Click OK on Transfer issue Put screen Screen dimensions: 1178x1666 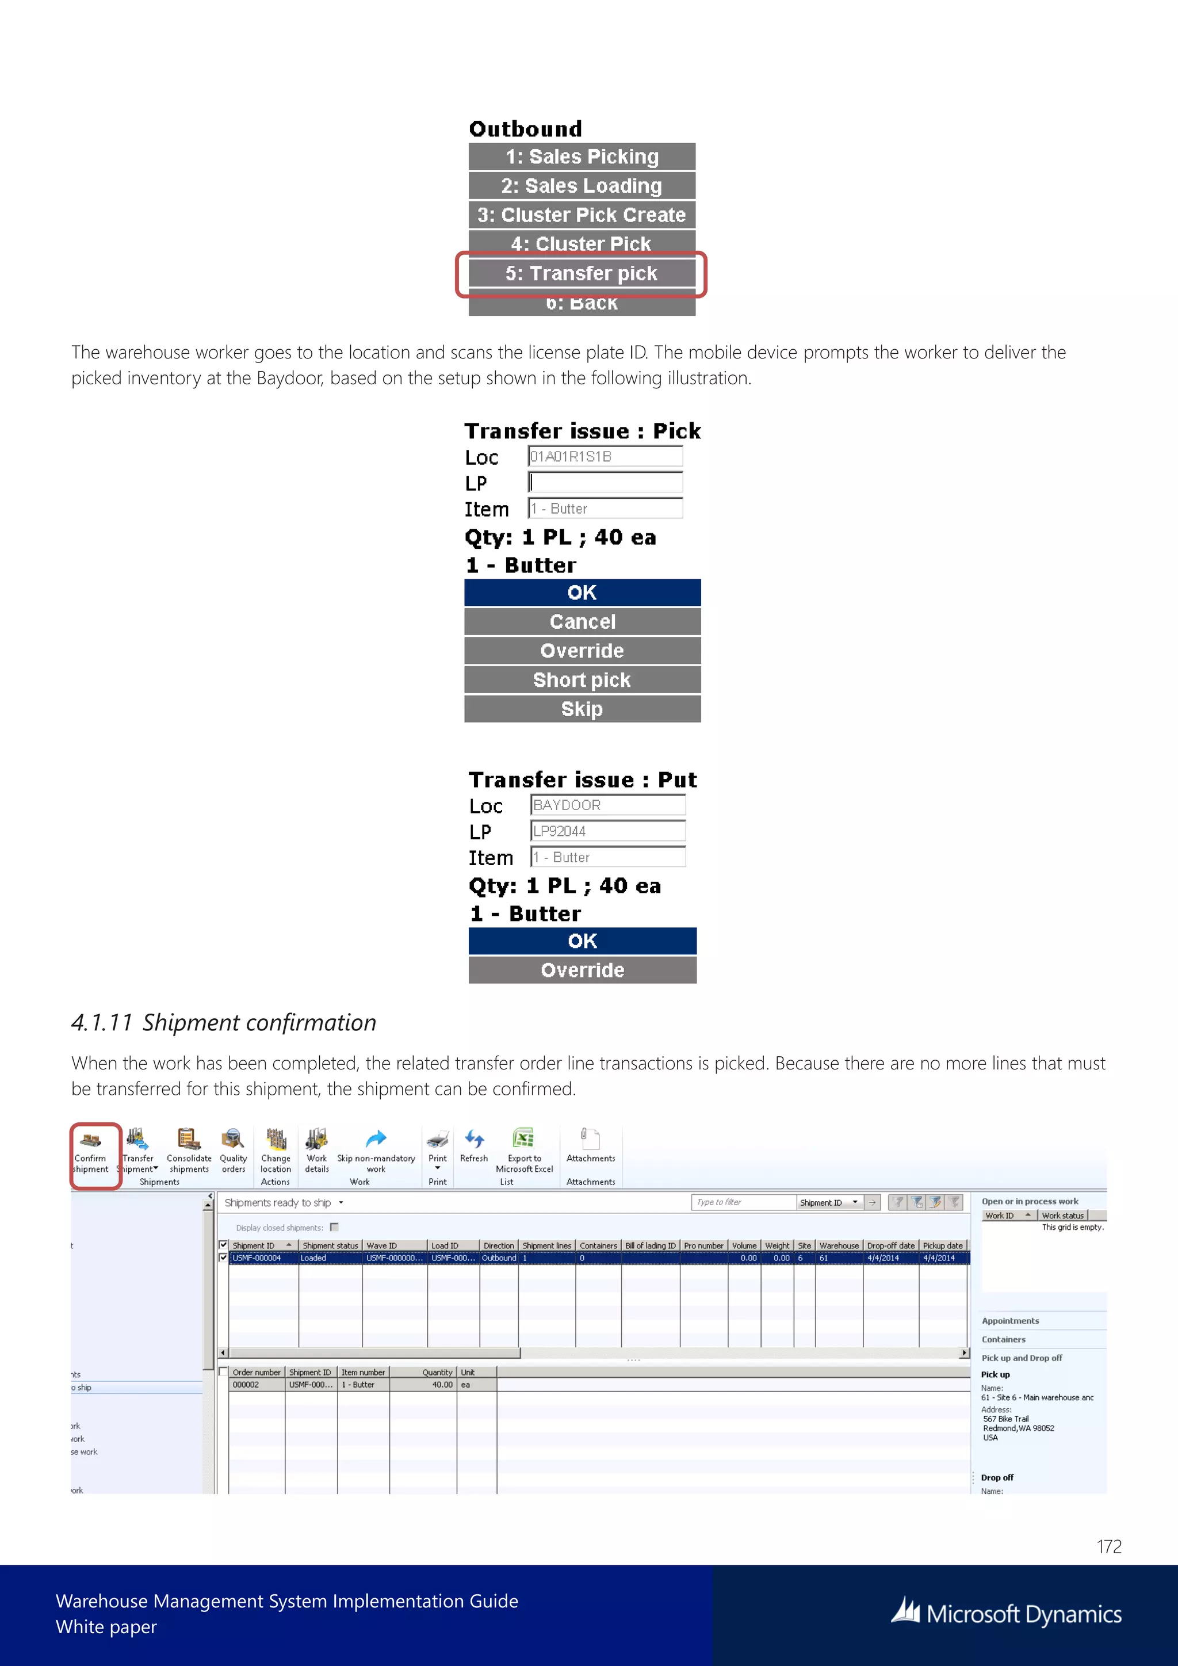583,941
